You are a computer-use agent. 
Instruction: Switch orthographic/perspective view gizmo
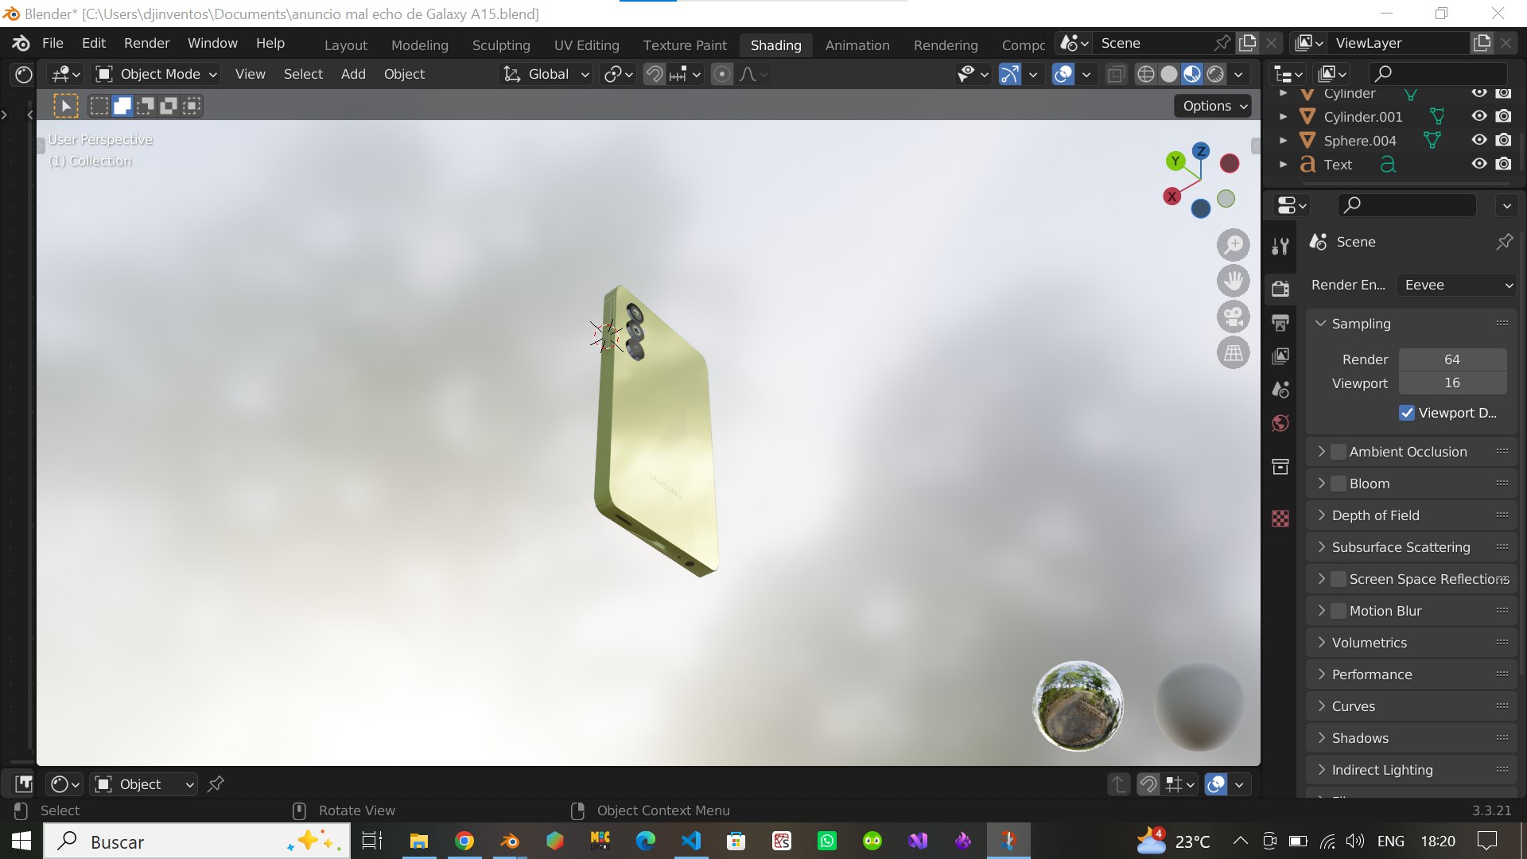click(x=1234, y=352)
